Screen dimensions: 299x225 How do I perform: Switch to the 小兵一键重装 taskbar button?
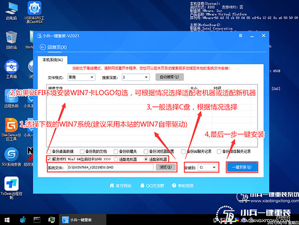click(x=82, y=220)
